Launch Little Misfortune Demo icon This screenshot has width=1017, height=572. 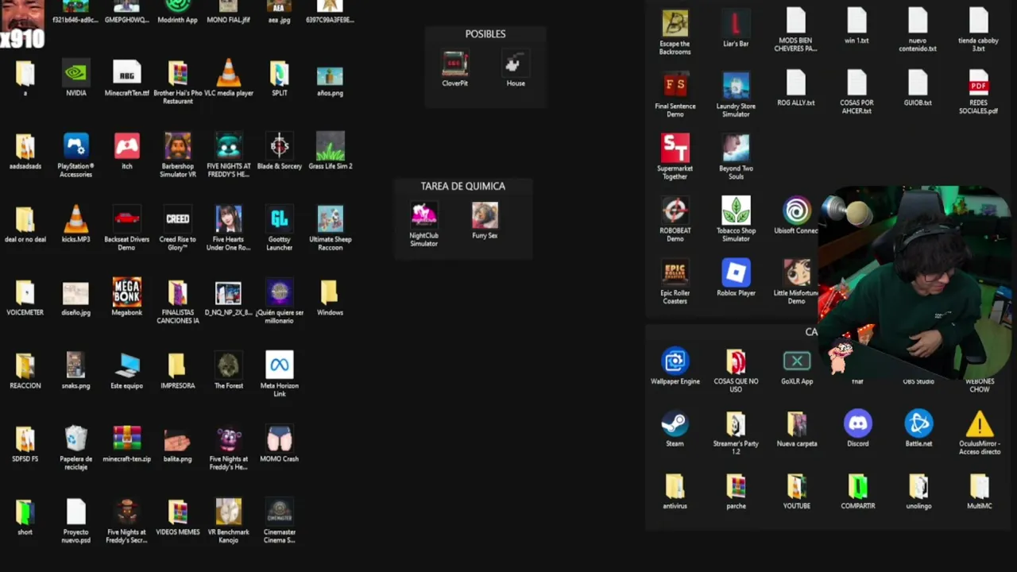(x=796, y=272)
